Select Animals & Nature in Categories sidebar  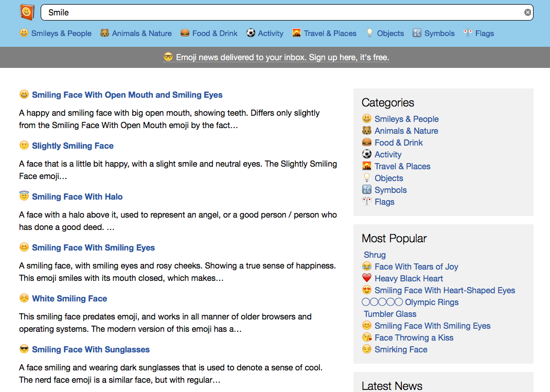[x=406, y=131]
